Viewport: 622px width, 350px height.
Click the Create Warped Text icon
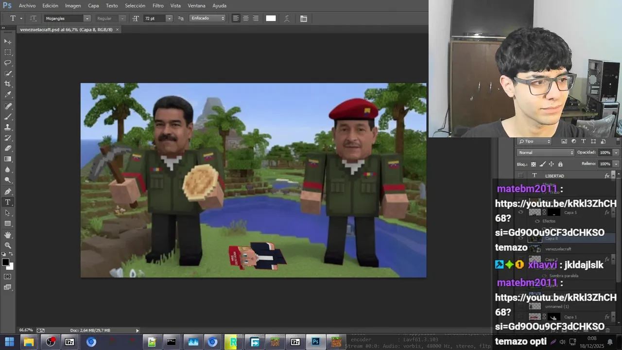[x=287, y=18]
